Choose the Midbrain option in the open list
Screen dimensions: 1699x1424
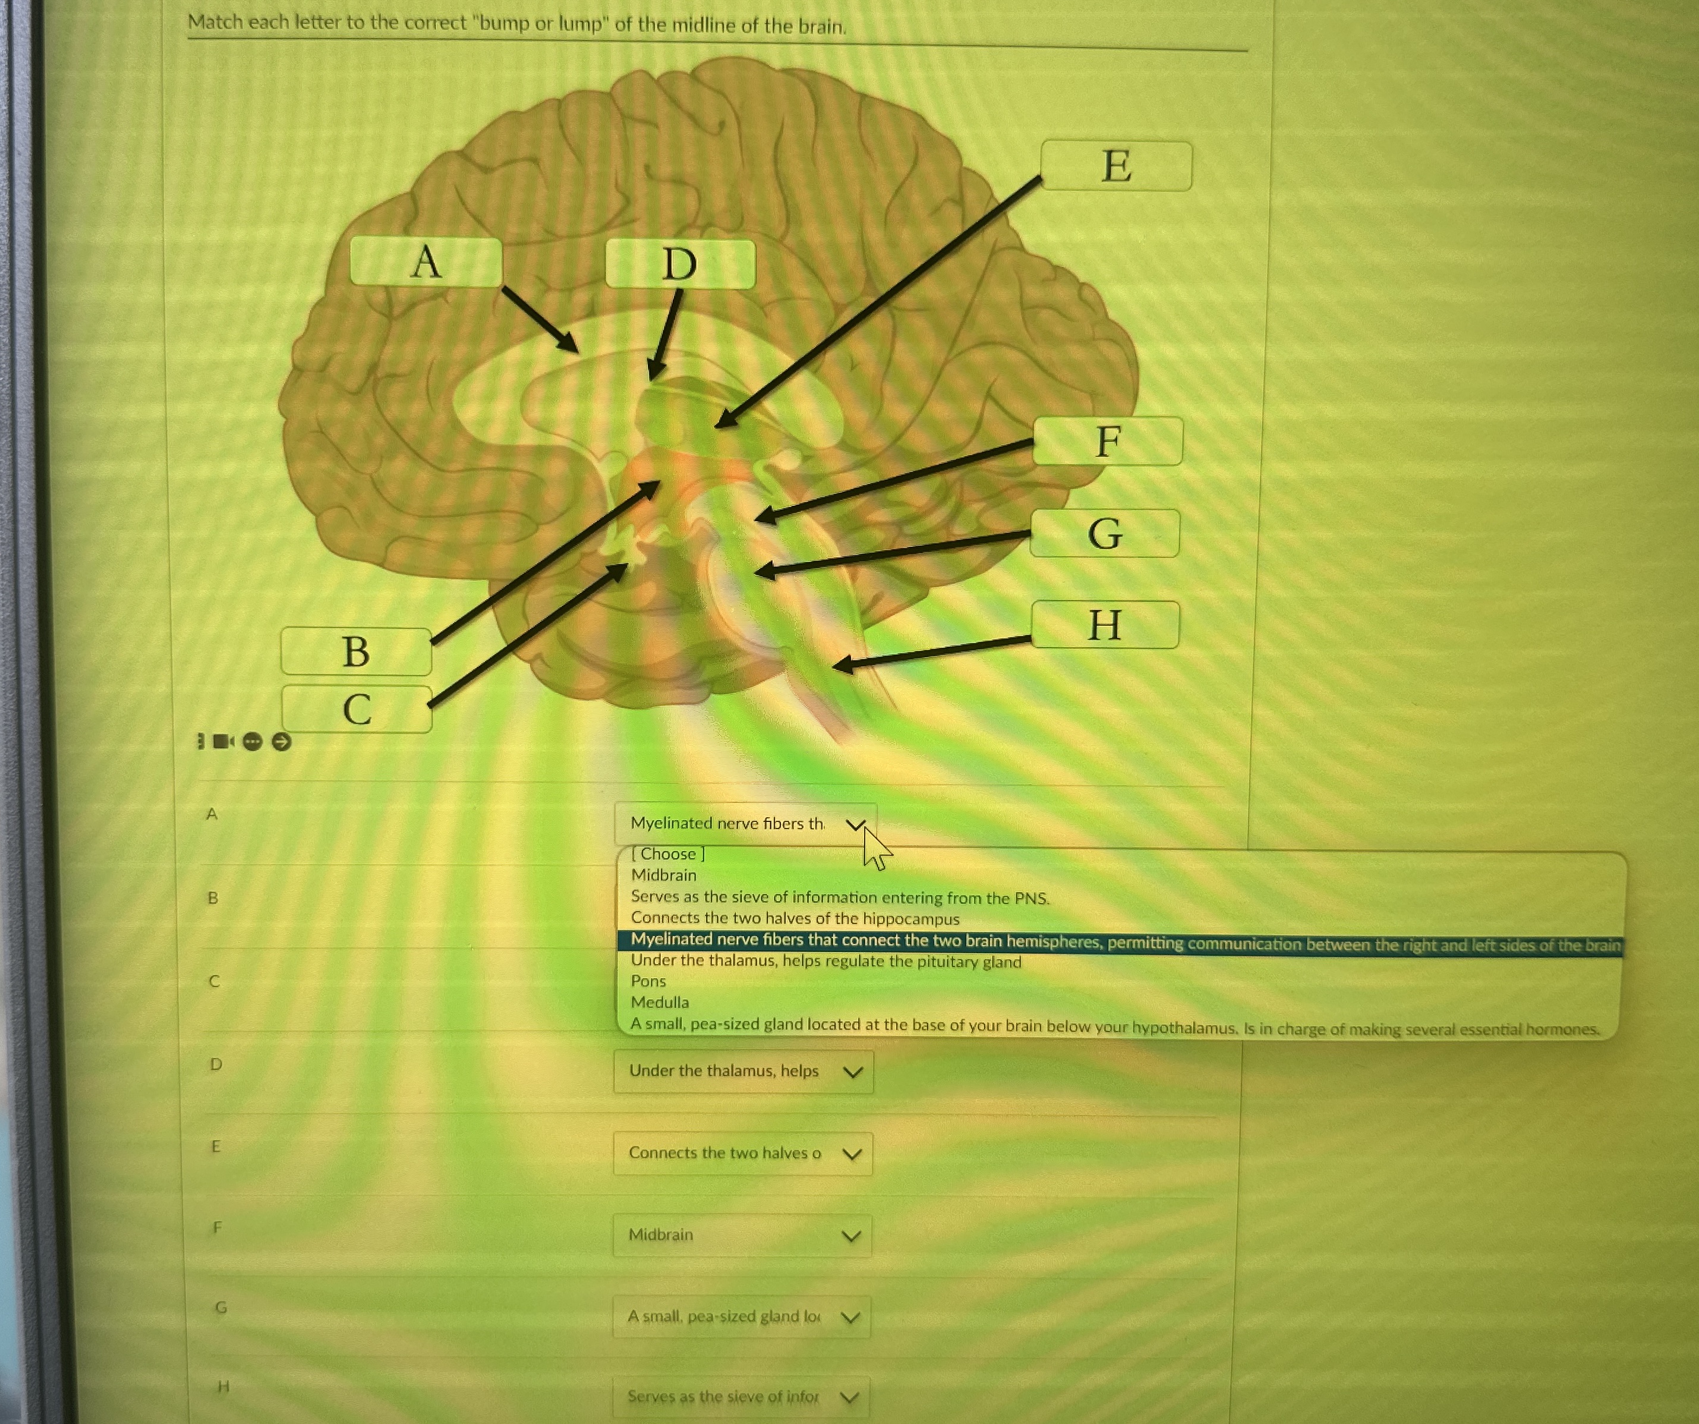(x=663, y=875)
